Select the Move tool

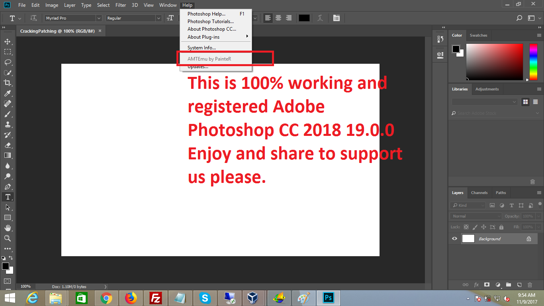pyautogui.click(x=7, y=42)
